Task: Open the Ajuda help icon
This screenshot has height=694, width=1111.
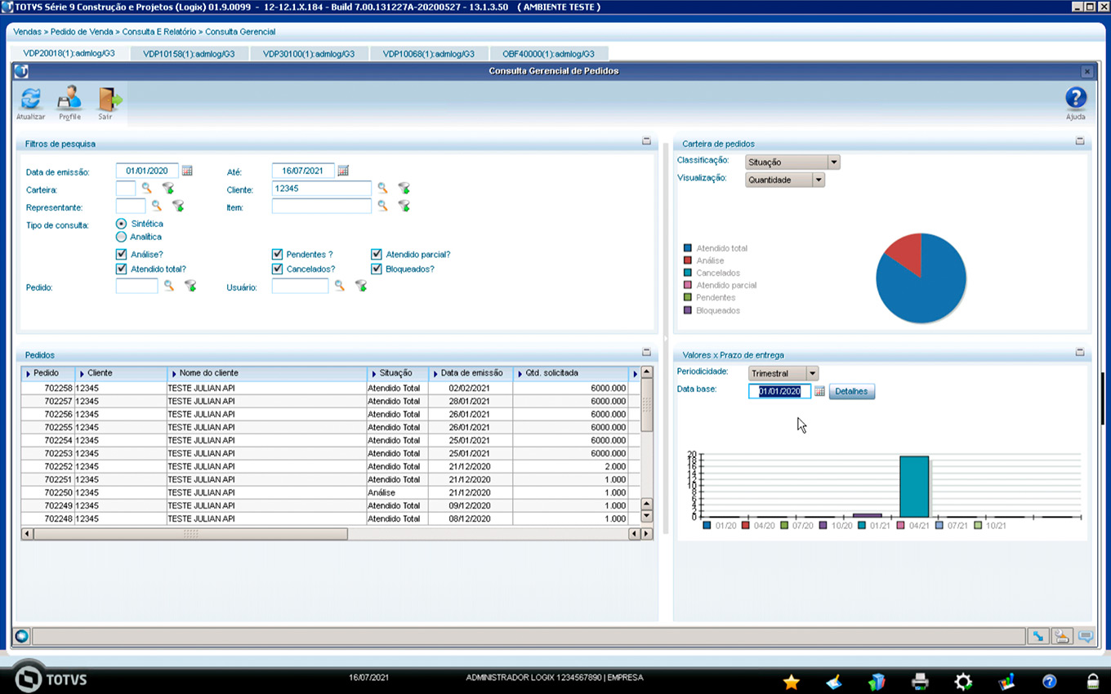Action: click(1075, 100)
